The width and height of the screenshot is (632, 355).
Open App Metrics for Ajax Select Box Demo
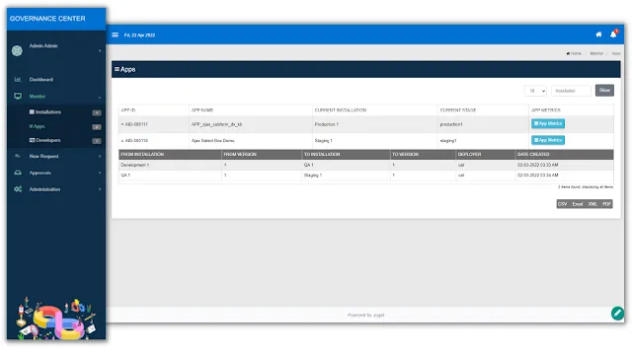click(x=548, y=140)
